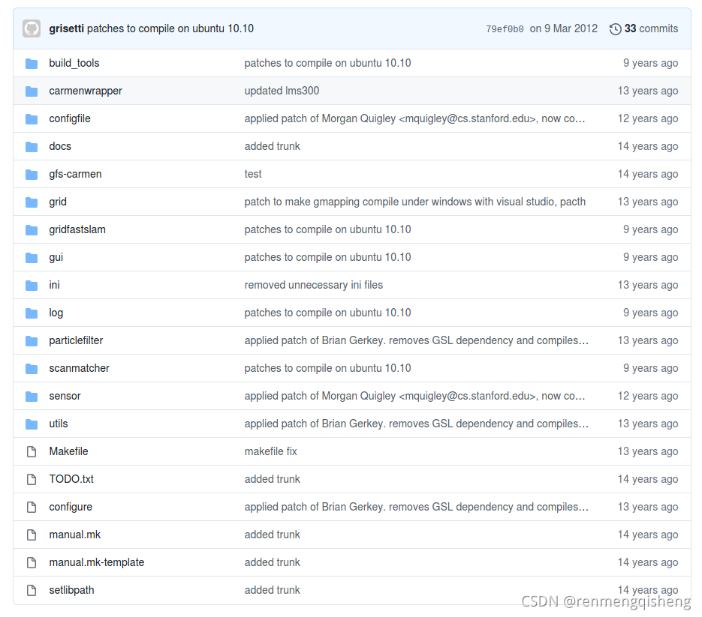Open the gridfastslam folder icon
Screen dimensions: 702x617
tap(31, 229)
